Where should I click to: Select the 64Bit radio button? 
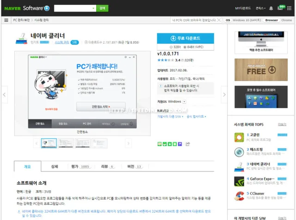click(x=185, y=47)
